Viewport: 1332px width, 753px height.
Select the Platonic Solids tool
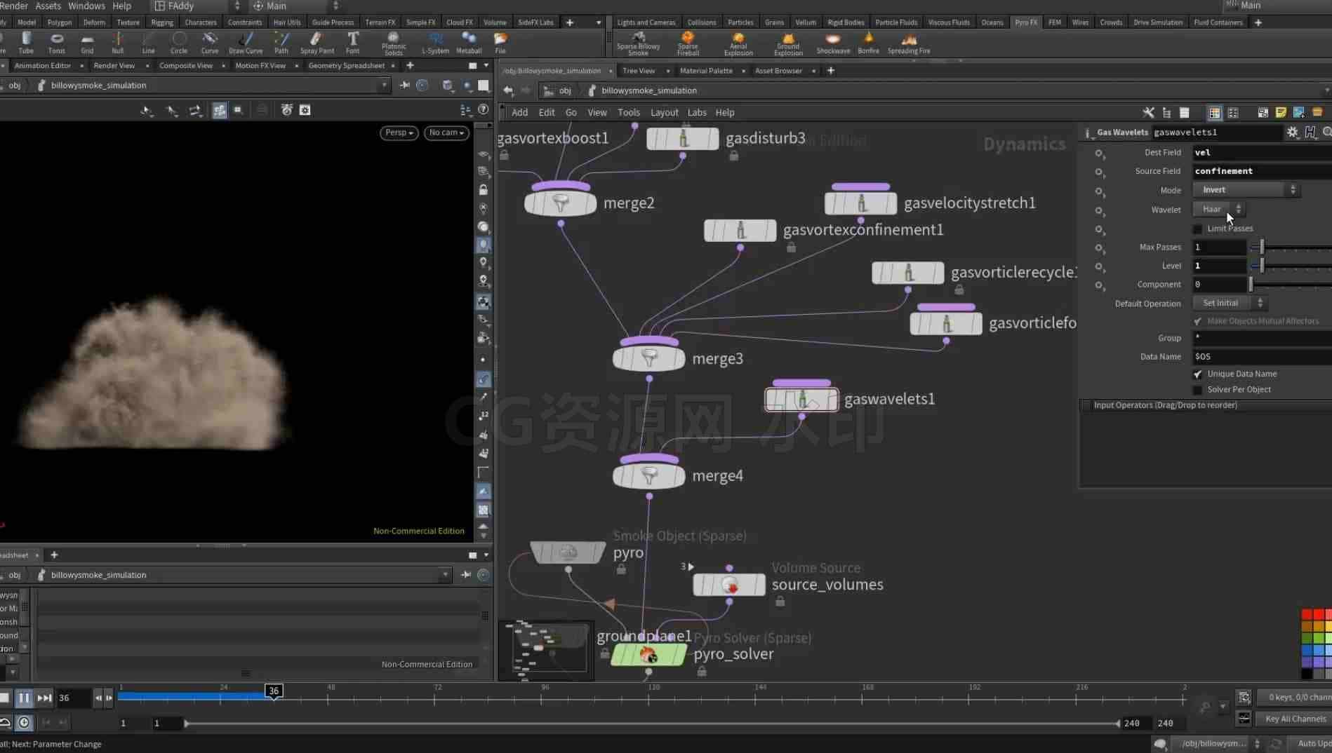[394, 43]
